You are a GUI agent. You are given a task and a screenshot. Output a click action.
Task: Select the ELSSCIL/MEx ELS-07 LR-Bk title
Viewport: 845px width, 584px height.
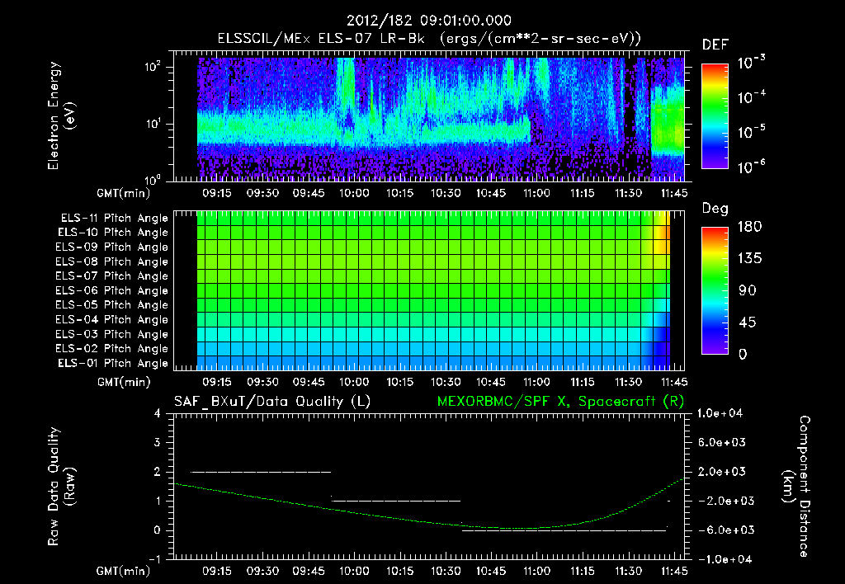tap(321, 38)
